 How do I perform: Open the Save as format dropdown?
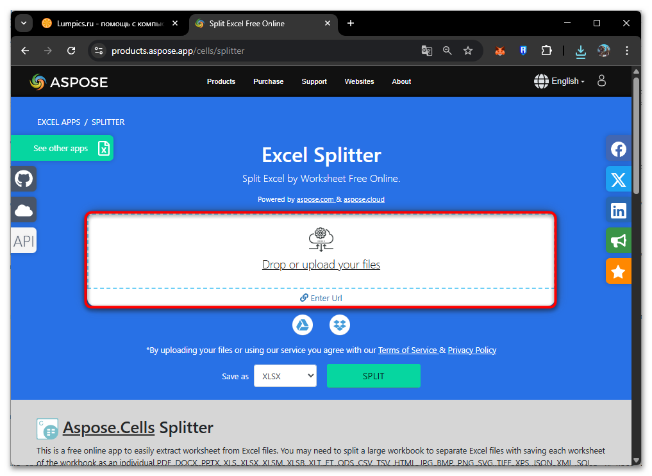pos(285,376)
